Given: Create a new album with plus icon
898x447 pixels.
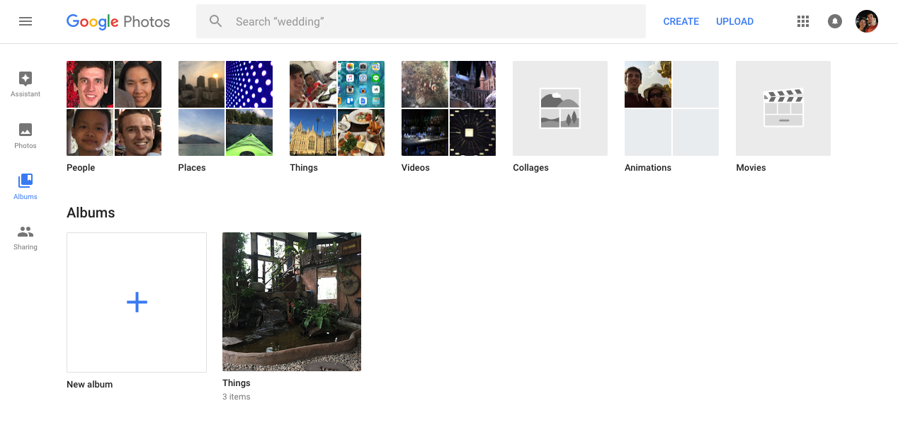Looking at the screenshot, I should pos(137,302).
